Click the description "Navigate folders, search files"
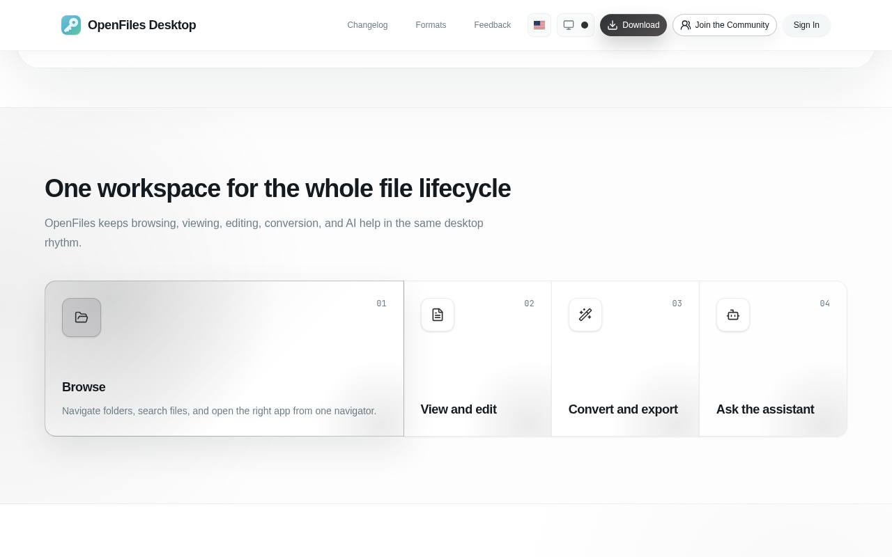Image resolution: width=892 pixels, height=557 pixels. click(219, 411)
